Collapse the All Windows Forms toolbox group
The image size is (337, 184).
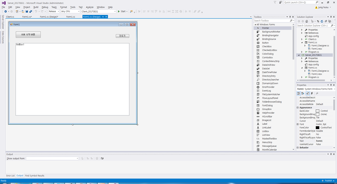point(255,25)
